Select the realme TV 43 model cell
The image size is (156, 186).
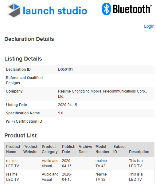click(101, 163)
